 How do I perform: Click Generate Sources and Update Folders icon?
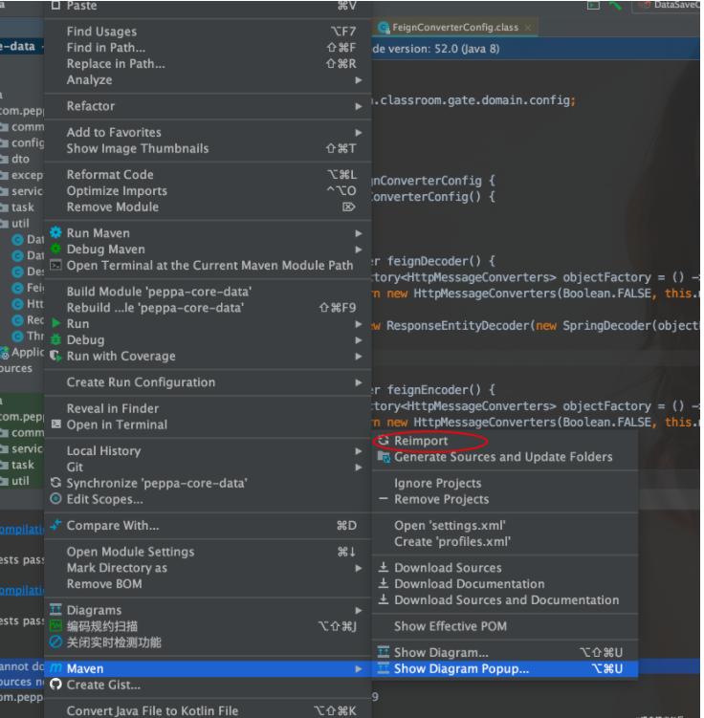[x=384, y=457]
